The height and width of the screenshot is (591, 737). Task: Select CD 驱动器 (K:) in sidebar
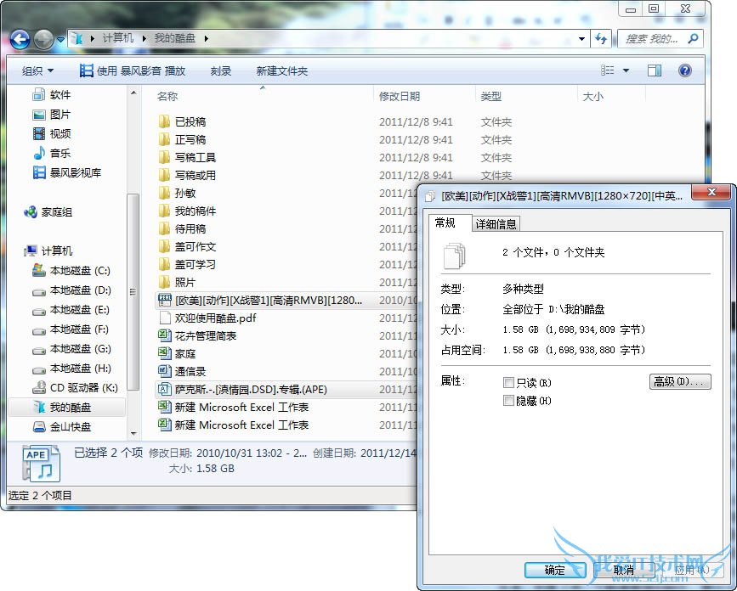[75, 388]
